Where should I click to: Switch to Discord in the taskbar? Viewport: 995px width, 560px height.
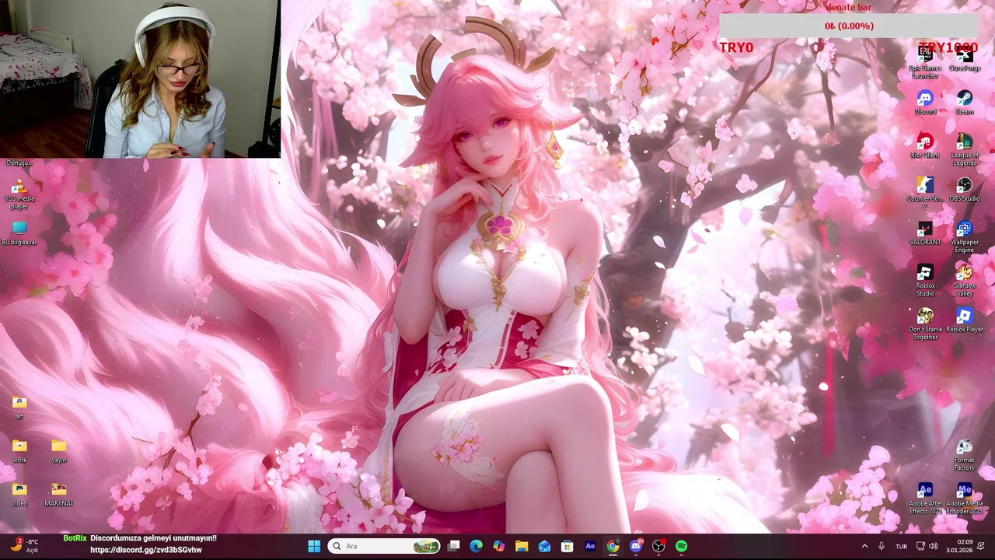636,546
